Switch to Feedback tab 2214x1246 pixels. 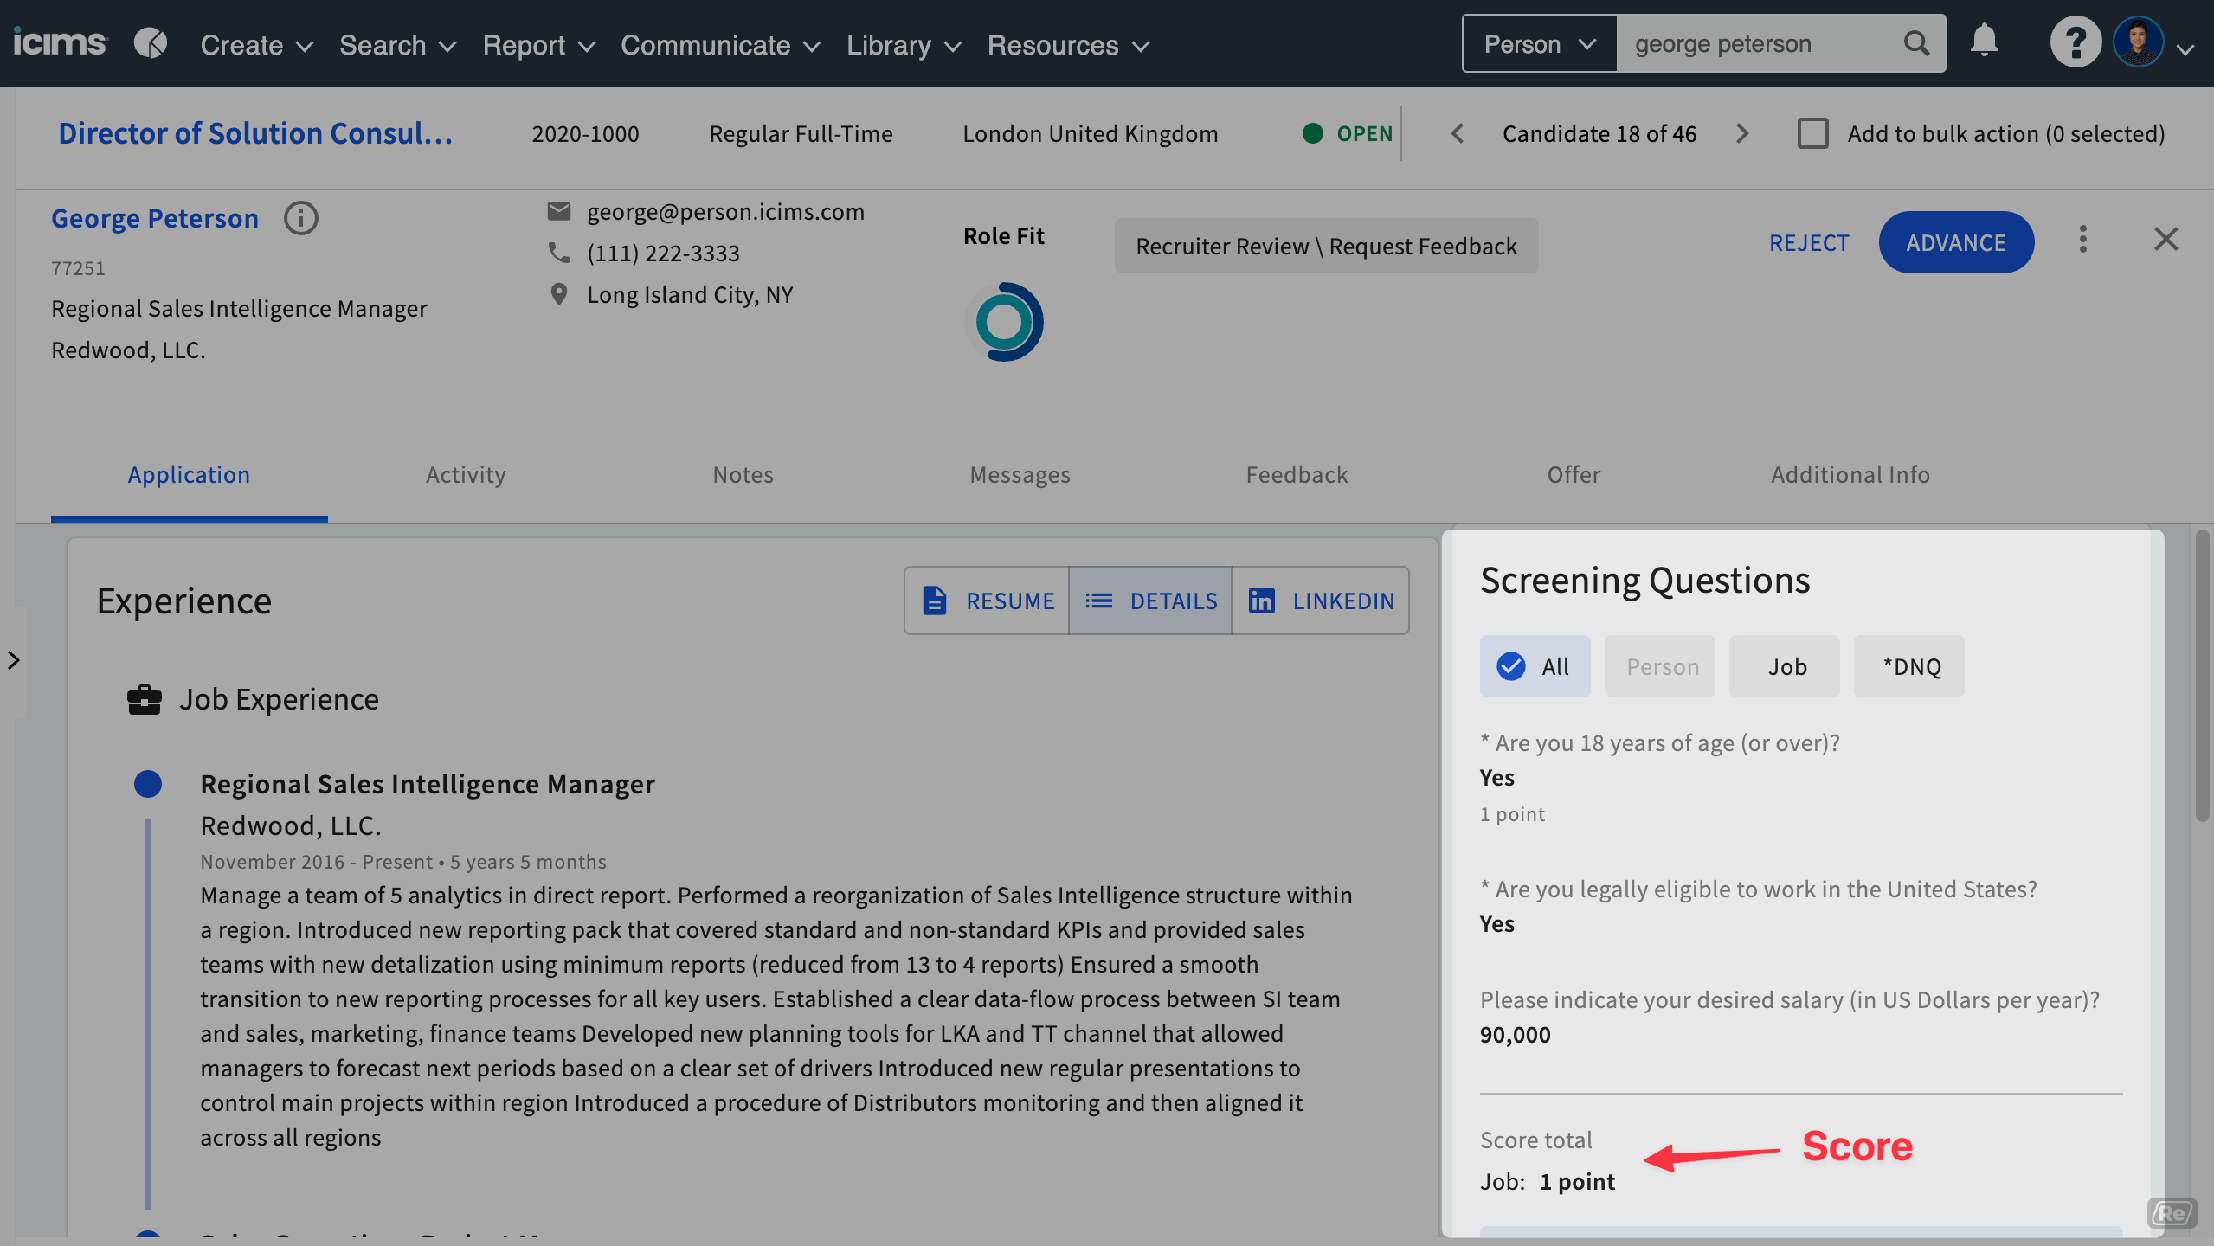[x=1297, y=475]
